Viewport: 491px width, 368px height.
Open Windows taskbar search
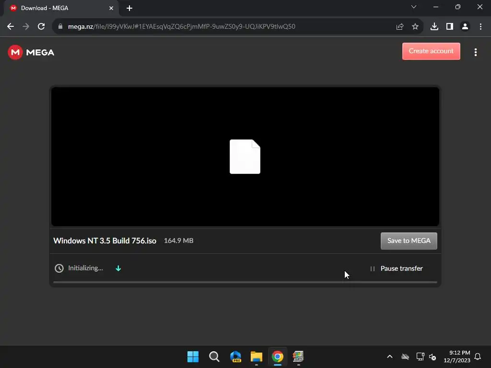click(x=214, y=356)
